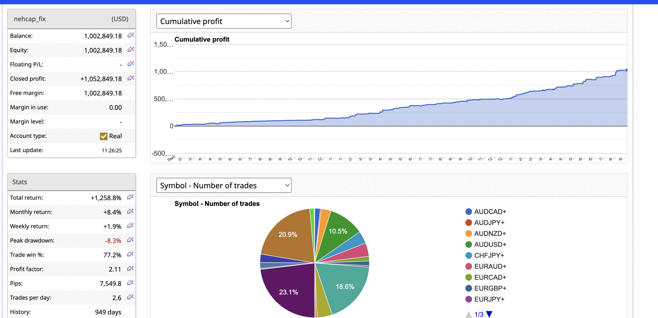Click chart icon beside Total return

click(130, 197)
